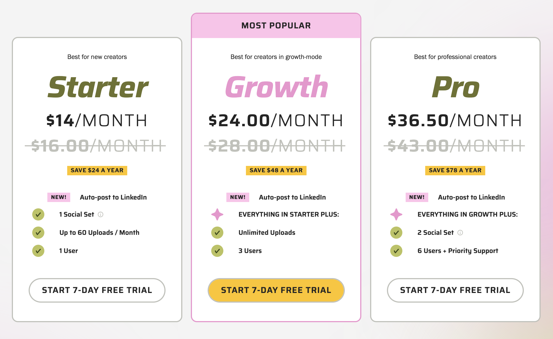Screen dimensions: 553x339
Task: Click the checkmark beside "Up to 60 Uploads / Month"
Action: 38,233
